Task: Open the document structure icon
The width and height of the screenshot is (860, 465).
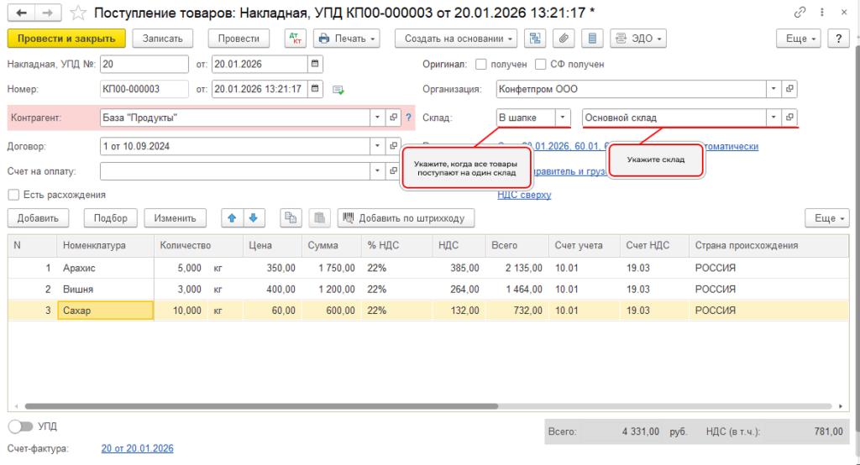Action: tap(535, 39)
